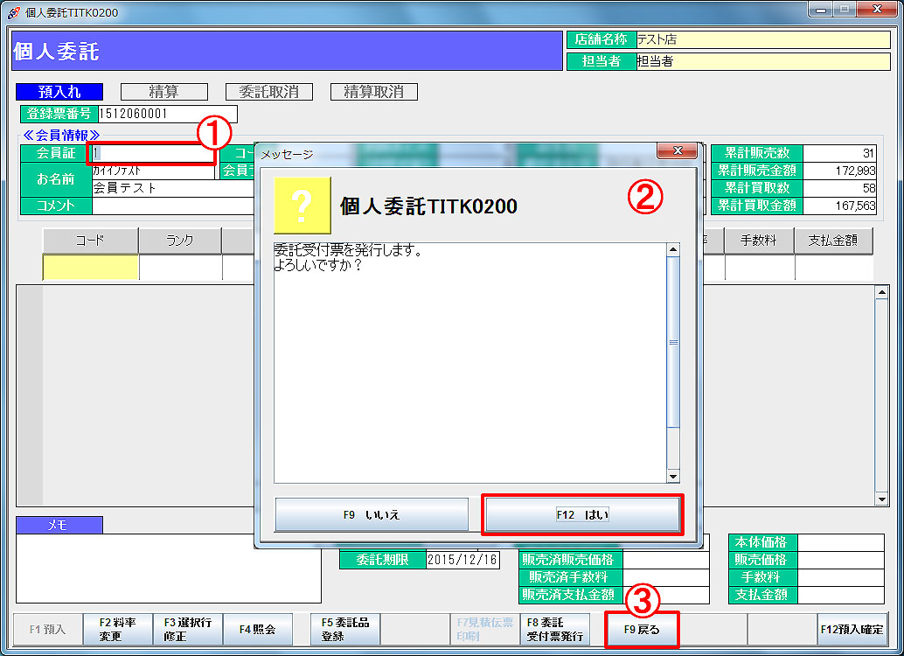Click the F3 選択行修正 function button
904x656 pixels.
(x=187, y=629)
